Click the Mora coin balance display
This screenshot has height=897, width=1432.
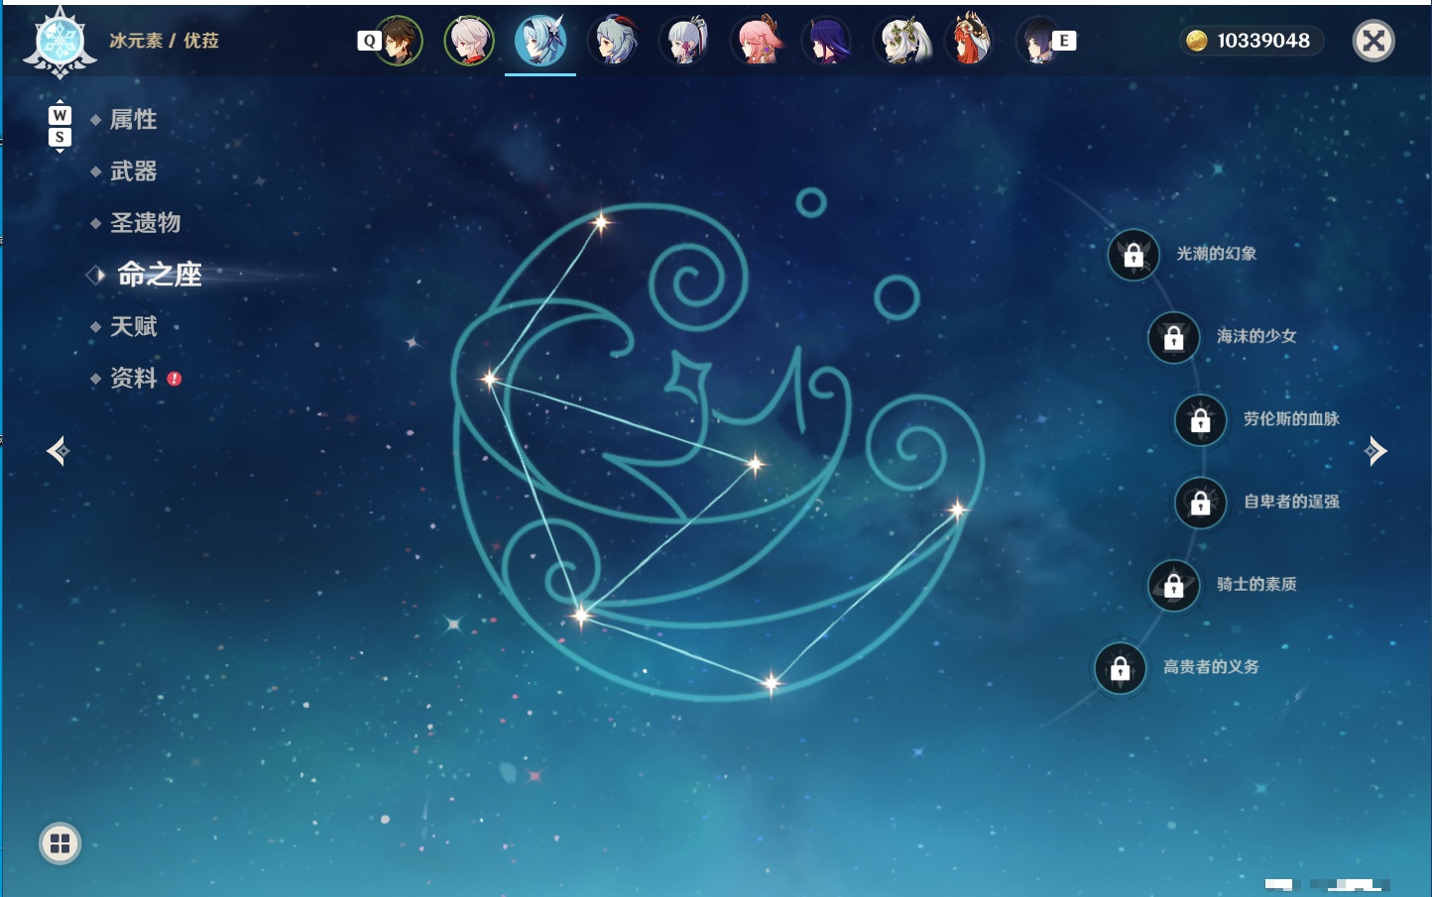1251,41
